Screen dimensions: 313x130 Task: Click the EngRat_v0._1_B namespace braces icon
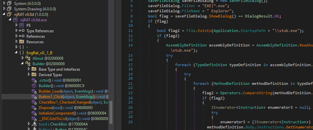click(x=21, y=53)
